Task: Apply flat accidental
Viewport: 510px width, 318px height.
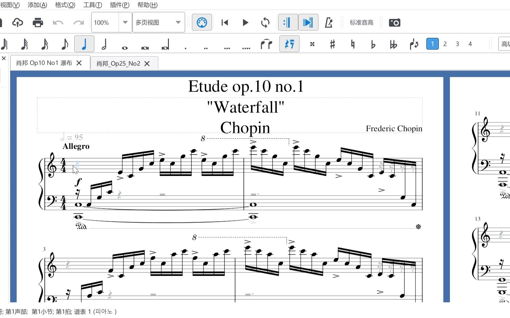Action: pos(373,44)
